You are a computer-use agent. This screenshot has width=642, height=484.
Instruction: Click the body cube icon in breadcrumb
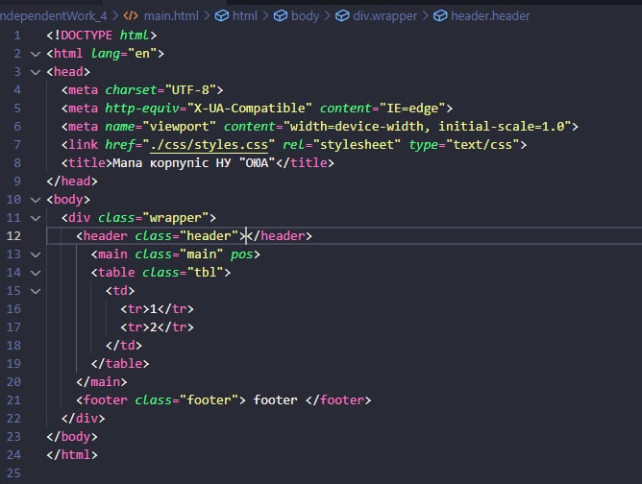click(x=281, y=16)
